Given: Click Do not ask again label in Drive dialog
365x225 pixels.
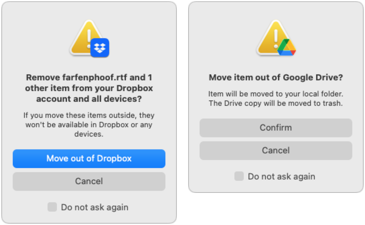Looking at the screenshot, I should (281, 176).
